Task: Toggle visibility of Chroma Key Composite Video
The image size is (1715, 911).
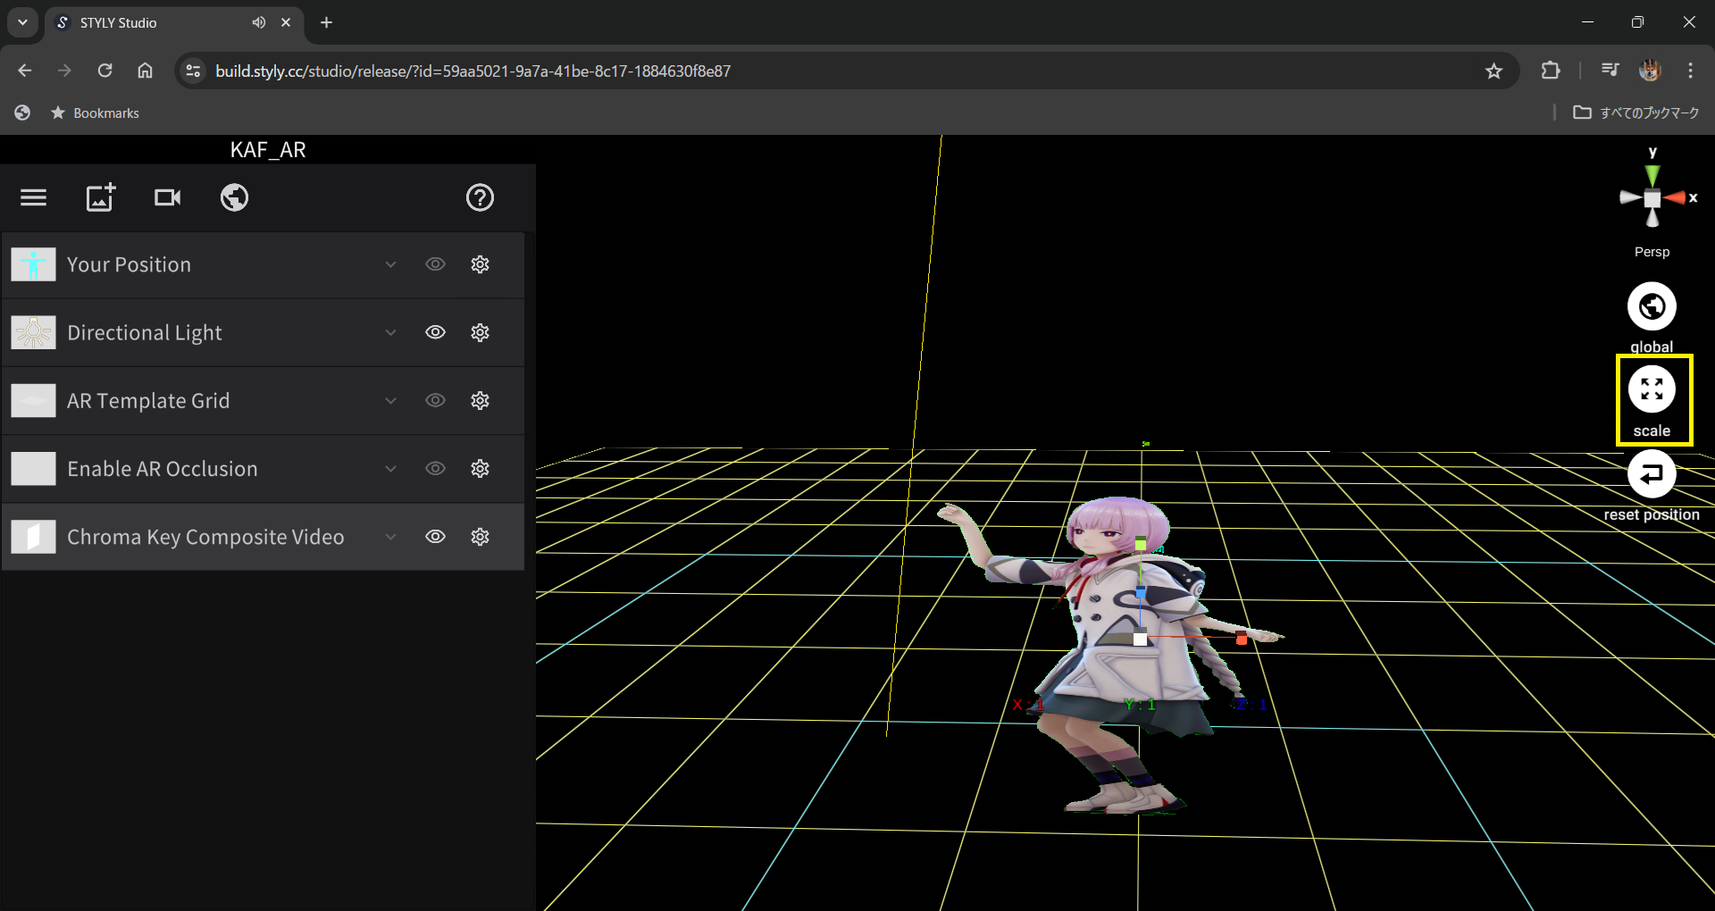Action: coord(435,536)
